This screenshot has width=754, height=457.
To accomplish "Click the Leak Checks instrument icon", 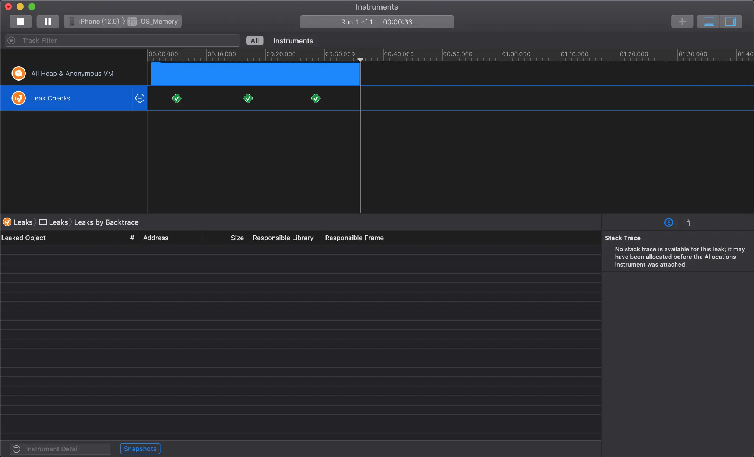I will 18,98.
